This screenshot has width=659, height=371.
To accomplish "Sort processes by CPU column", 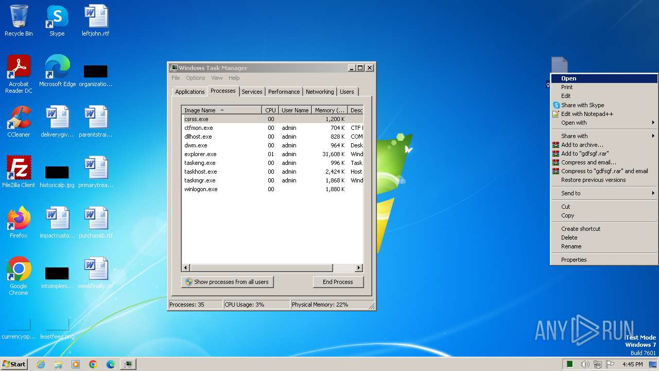I will [270, 110].
